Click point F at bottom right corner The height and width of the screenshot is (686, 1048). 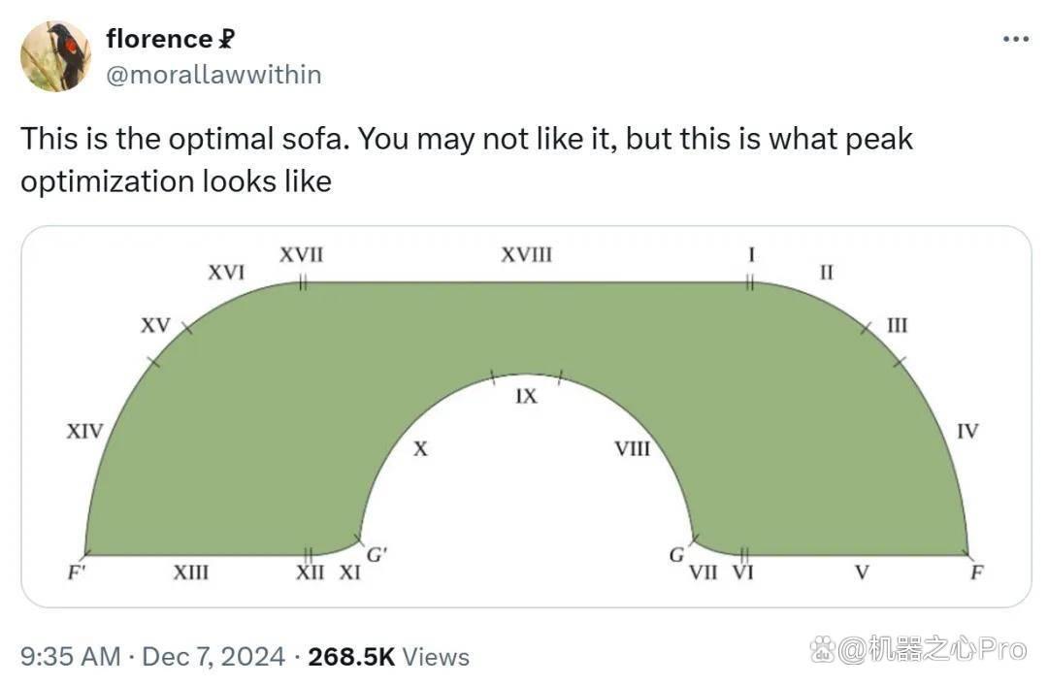[x=976, y=572]
